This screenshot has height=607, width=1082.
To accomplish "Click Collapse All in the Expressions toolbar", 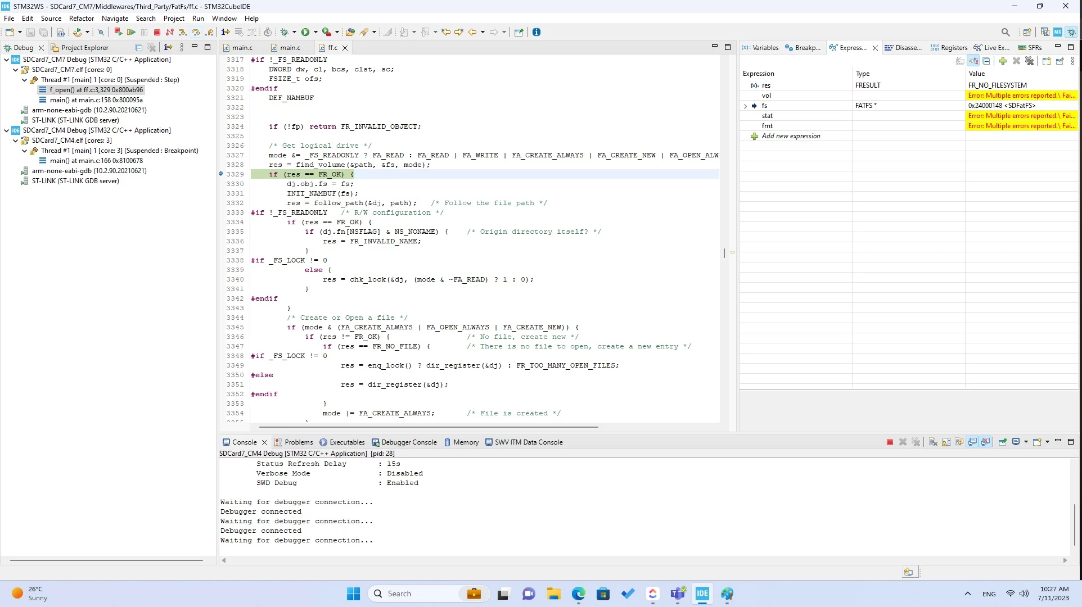I will 986,61.
